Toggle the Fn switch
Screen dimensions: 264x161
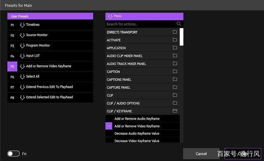coord(14,154)
